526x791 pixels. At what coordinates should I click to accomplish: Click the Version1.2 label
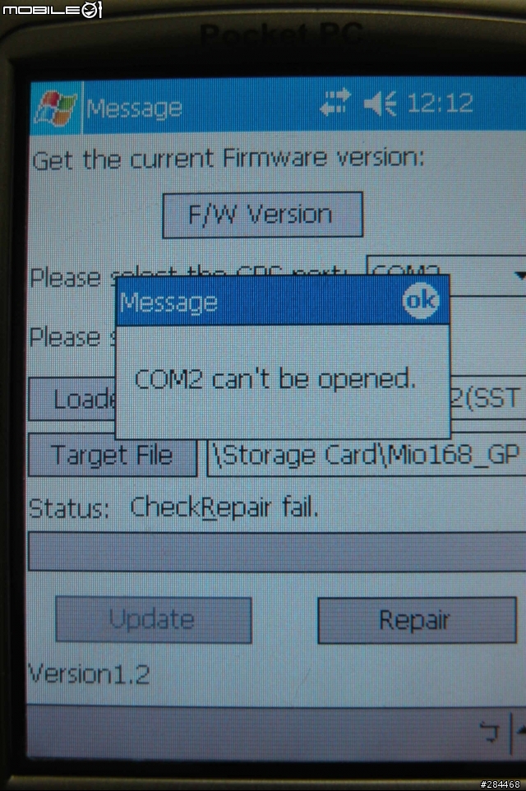[x=88, y=674]
